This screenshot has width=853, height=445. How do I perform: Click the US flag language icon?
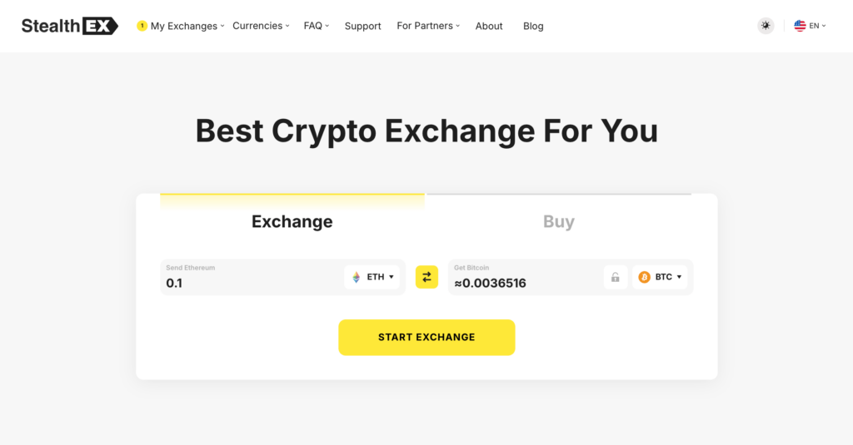[x=800, y=26]
